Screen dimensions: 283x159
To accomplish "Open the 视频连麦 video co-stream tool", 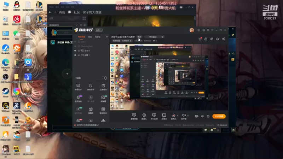I will point(78,99).
